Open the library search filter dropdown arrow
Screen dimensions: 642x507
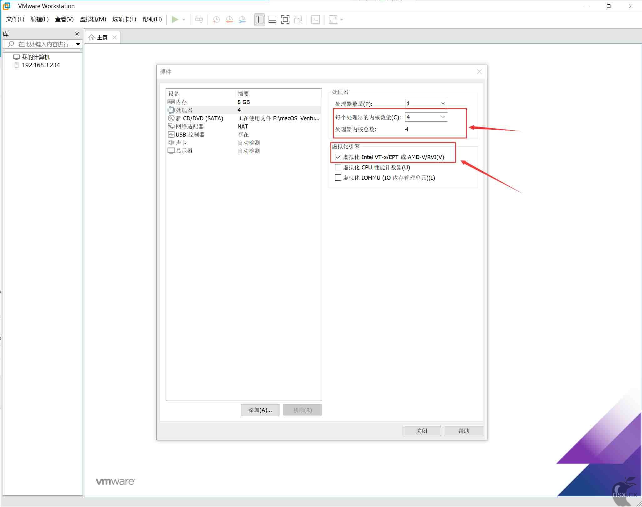tap(78, 44)
